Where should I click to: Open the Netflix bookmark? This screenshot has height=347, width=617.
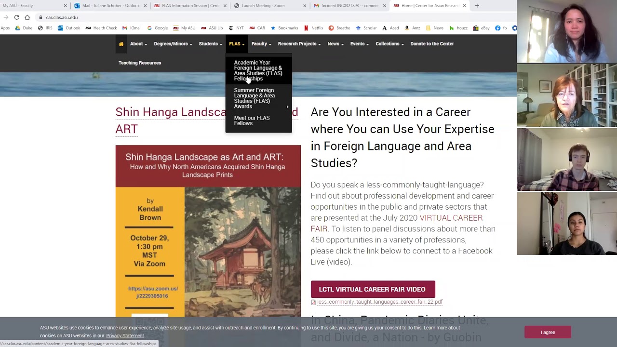(x=313, y=28)
